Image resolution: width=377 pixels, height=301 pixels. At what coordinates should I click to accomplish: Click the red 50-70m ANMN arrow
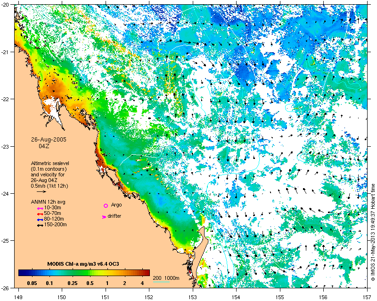point(40,214)
